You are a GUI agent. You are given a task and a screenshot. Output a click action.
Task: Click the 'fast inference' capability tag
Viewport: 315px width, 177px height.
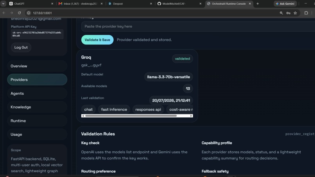pos(114,110)
